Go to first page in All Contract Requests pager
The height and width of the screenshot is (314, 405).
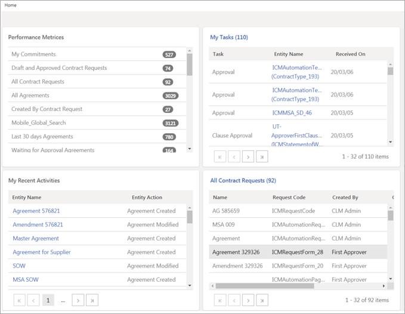tap(221, 300)
